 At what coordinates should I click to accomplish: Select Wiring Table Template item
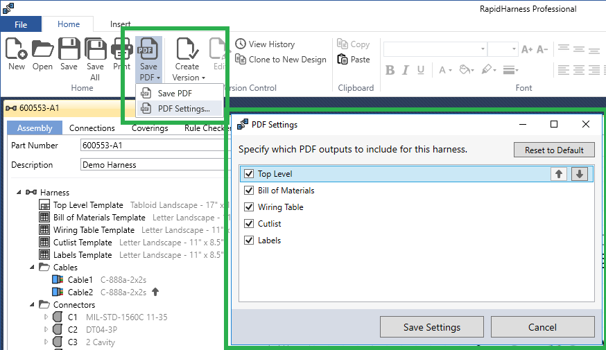click(94, 230)
